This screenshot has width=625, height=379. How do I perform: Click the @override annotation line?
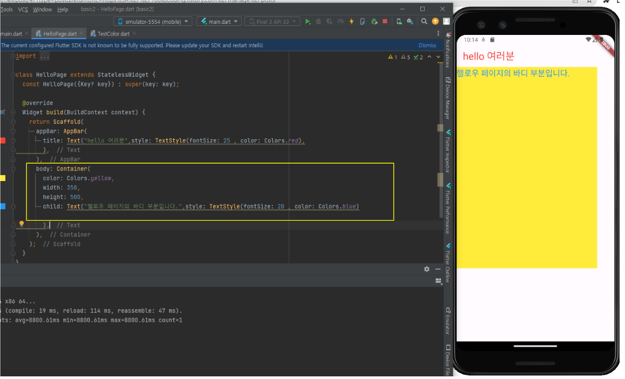(x=38, y=104)
